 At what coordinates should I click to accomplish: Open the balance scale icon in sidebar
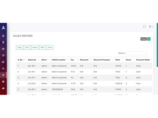coord(3,62)
